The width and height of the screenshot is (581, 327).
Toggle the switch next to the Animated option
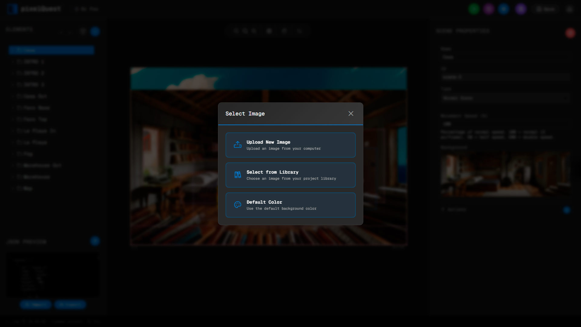point(567,210)
